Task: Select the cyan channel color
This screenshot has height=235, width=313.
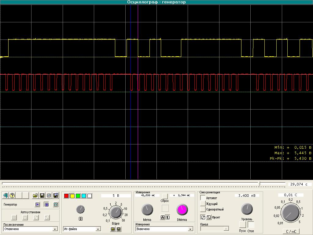Action: click(84, 196)
